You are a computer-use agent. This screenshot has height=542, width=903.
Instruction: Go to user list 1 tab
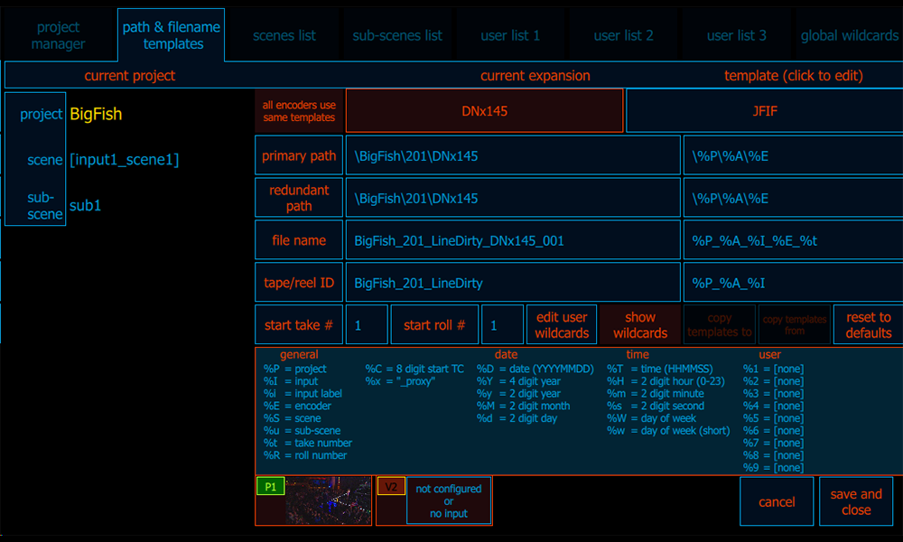[510, 36]
